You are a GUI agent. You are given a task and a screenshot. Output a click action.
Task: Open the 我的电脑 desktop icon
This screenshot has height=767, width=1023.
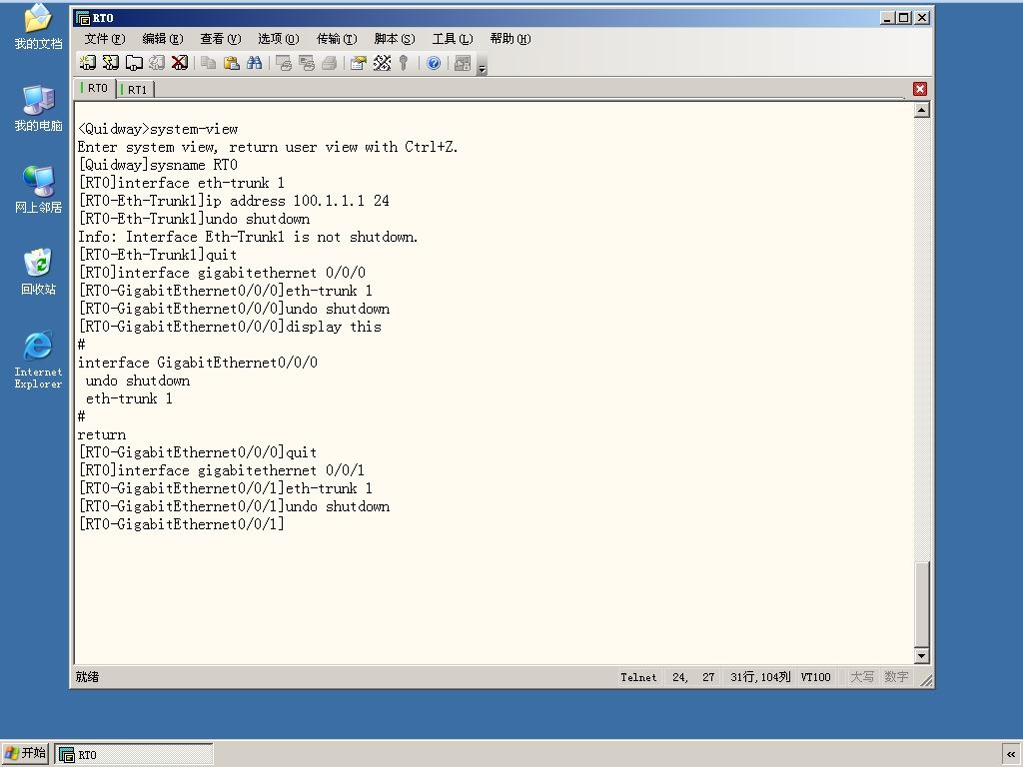39,108
